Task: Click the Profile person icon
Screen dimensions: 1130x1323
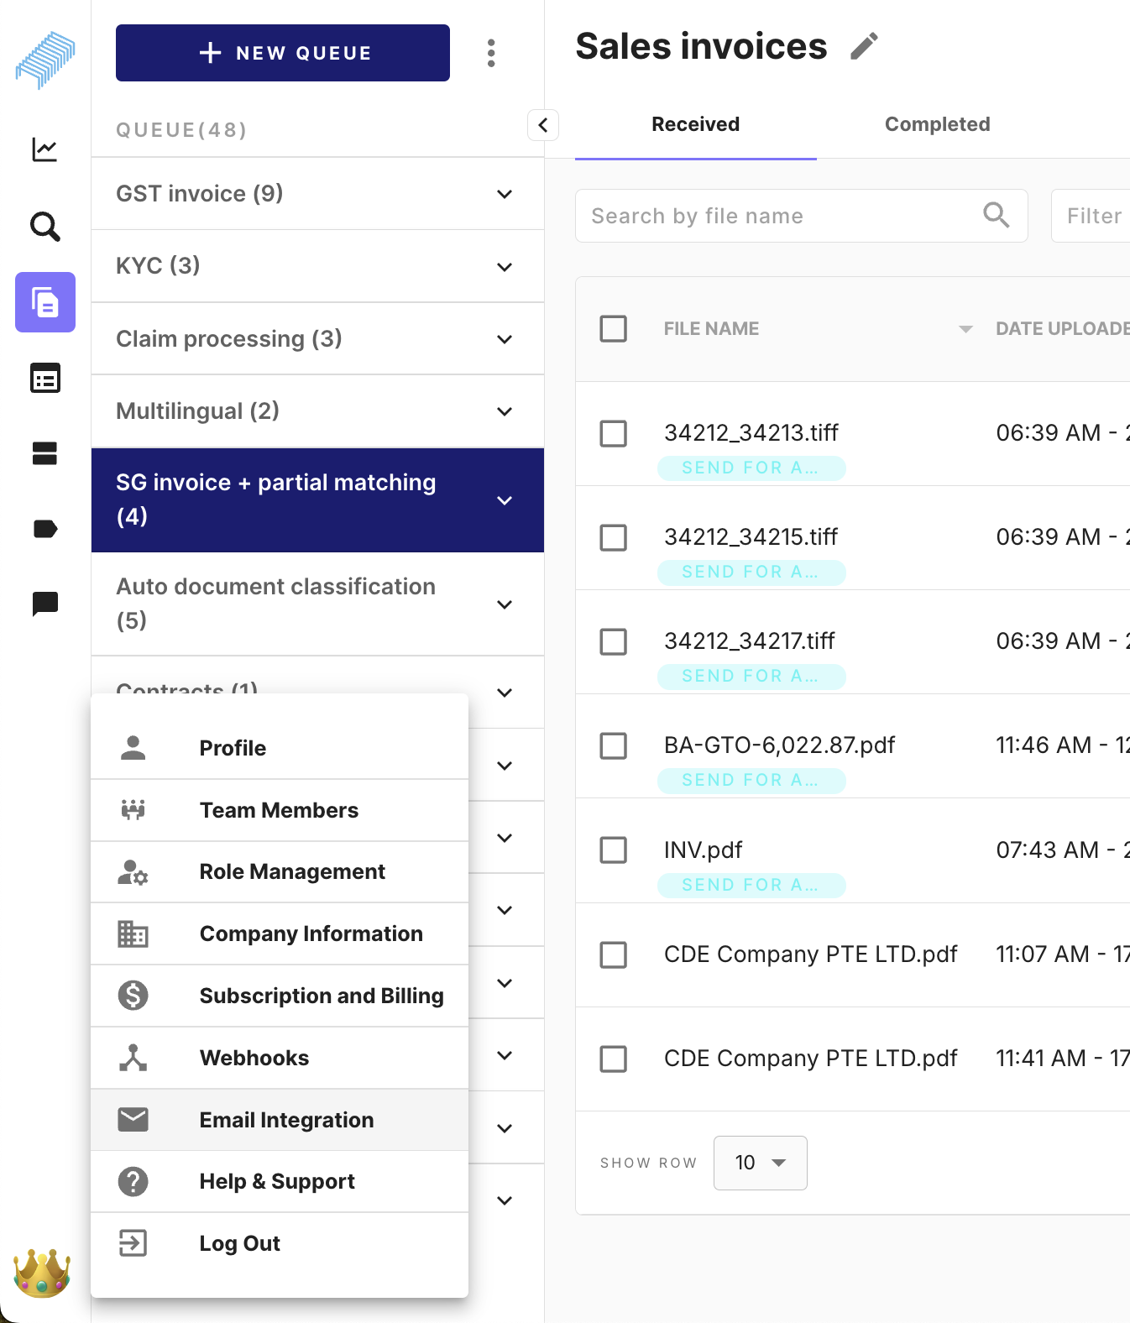Action: coord(133,748)
